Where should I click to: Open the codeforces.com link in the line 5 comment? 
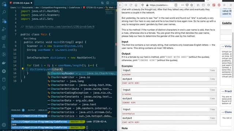[60, 27]
